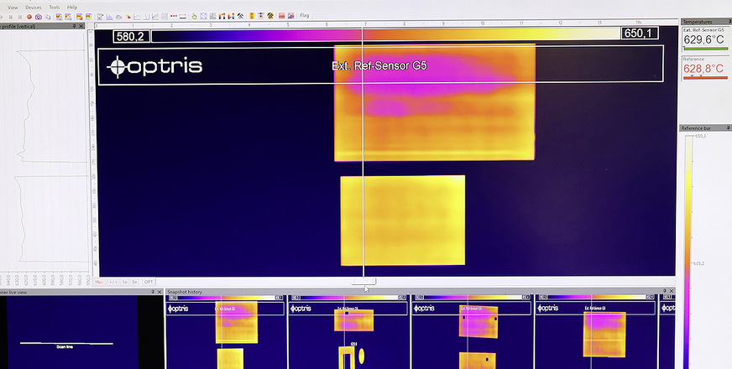Open the View menu

tap(13, 7)
